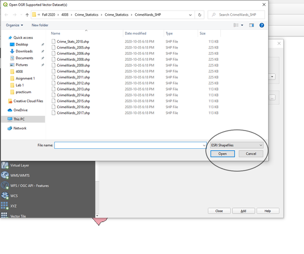Image resolution: width=304 pixels, height=254 pixels.
Task: Open the ESRI Shapefiles file type dropdown
Action: [237, 145]
